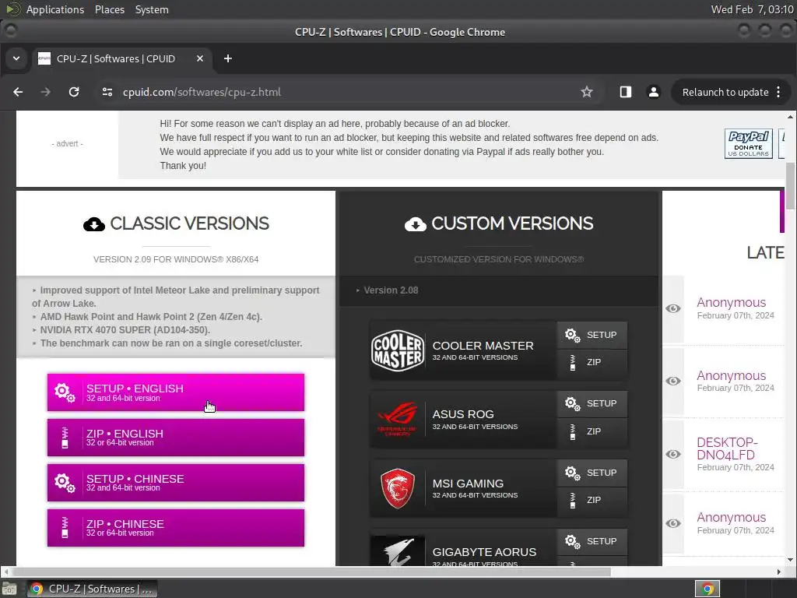The image size is (797, 598).
Task: Open the Chrome profile avatar icon
Action: [654, 92]
